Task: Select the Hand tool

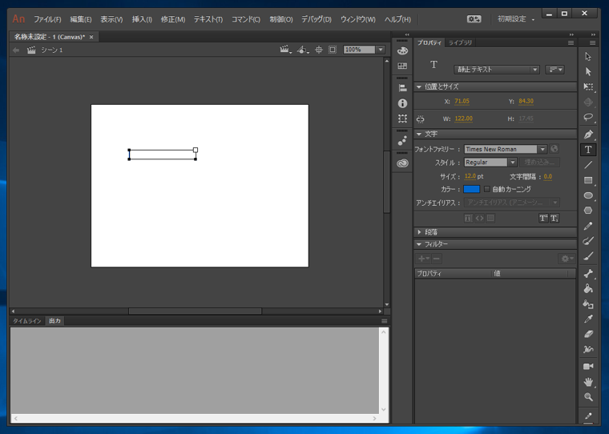Action: pyautogui.click(x=588, y=382)
